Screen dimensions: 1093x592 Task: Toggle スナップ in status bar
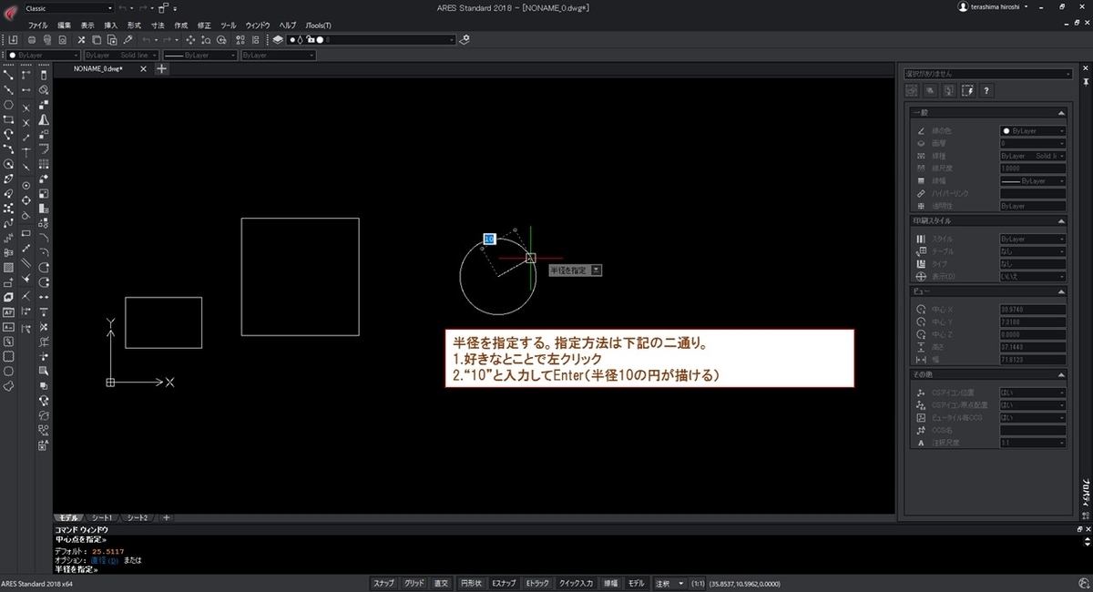pyautogui.click(x=383, y=583)
